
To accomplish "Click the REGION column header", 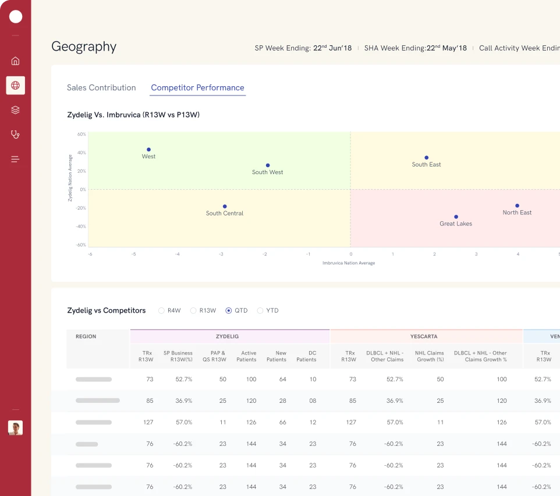I will [86, 336].
